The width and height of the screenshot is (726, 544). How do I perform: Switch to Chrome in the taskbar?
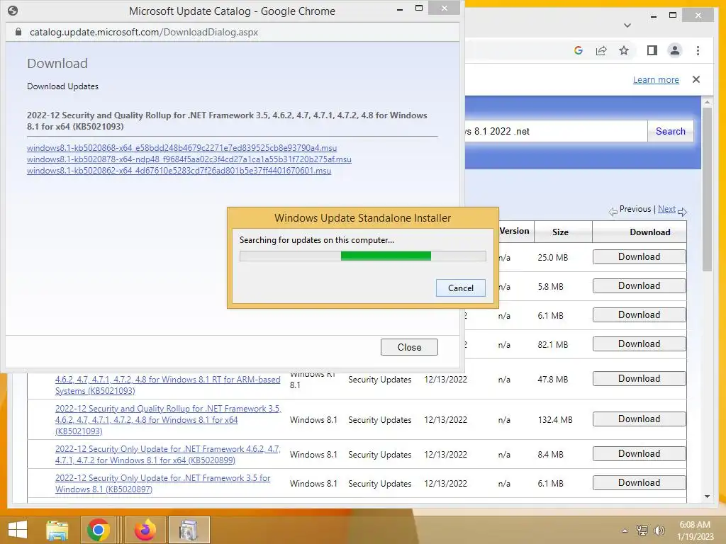tap(98, 530)
